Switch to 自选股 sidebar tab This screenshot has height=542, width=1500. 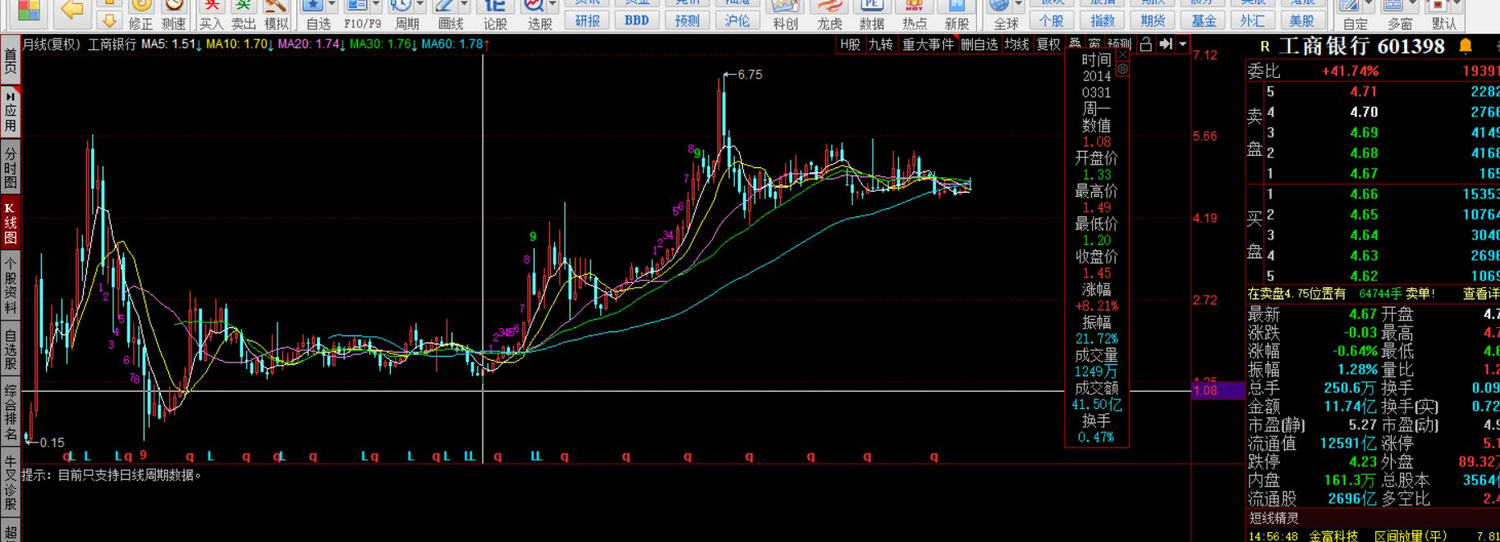pyautogui.click(x=10, y=350)
